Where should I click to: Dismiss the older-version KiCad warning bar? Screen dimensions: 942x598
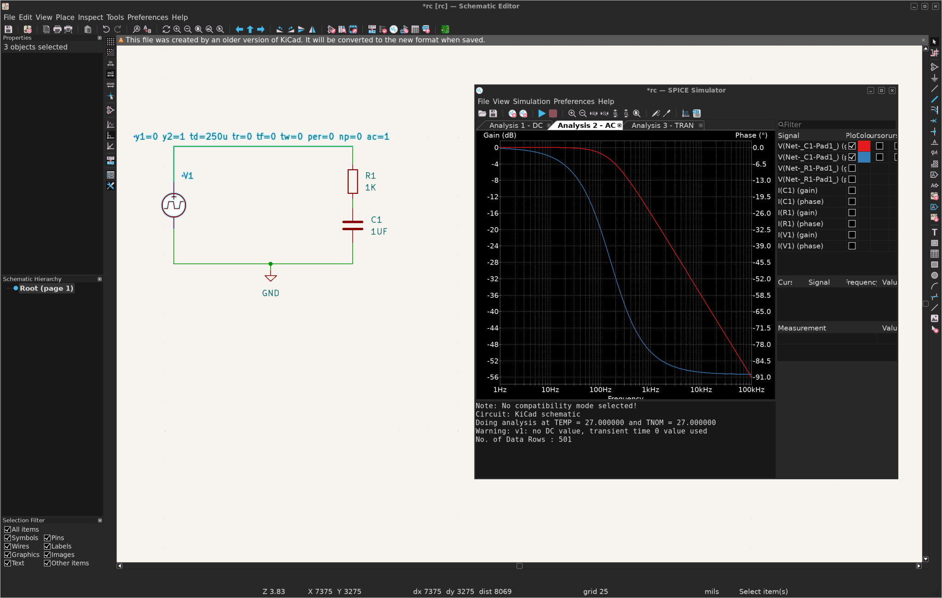pos(923,40)
